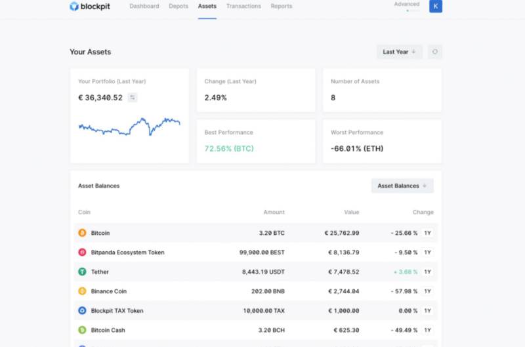The height and width of the screenshot is (347, 525).
Task: Click the Bitpanda Ecosystem Token icon
Action: (x=82, y=252)
